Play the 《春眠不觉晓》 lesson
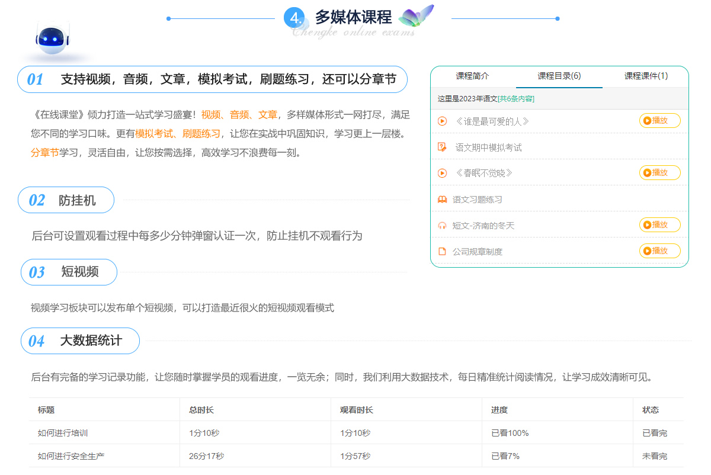 click(x=659, y=173)
